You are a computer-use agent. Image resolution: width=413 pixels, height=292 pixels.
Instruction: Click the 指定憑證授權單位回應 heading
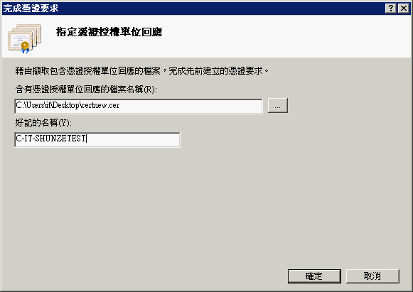[109, 32]
